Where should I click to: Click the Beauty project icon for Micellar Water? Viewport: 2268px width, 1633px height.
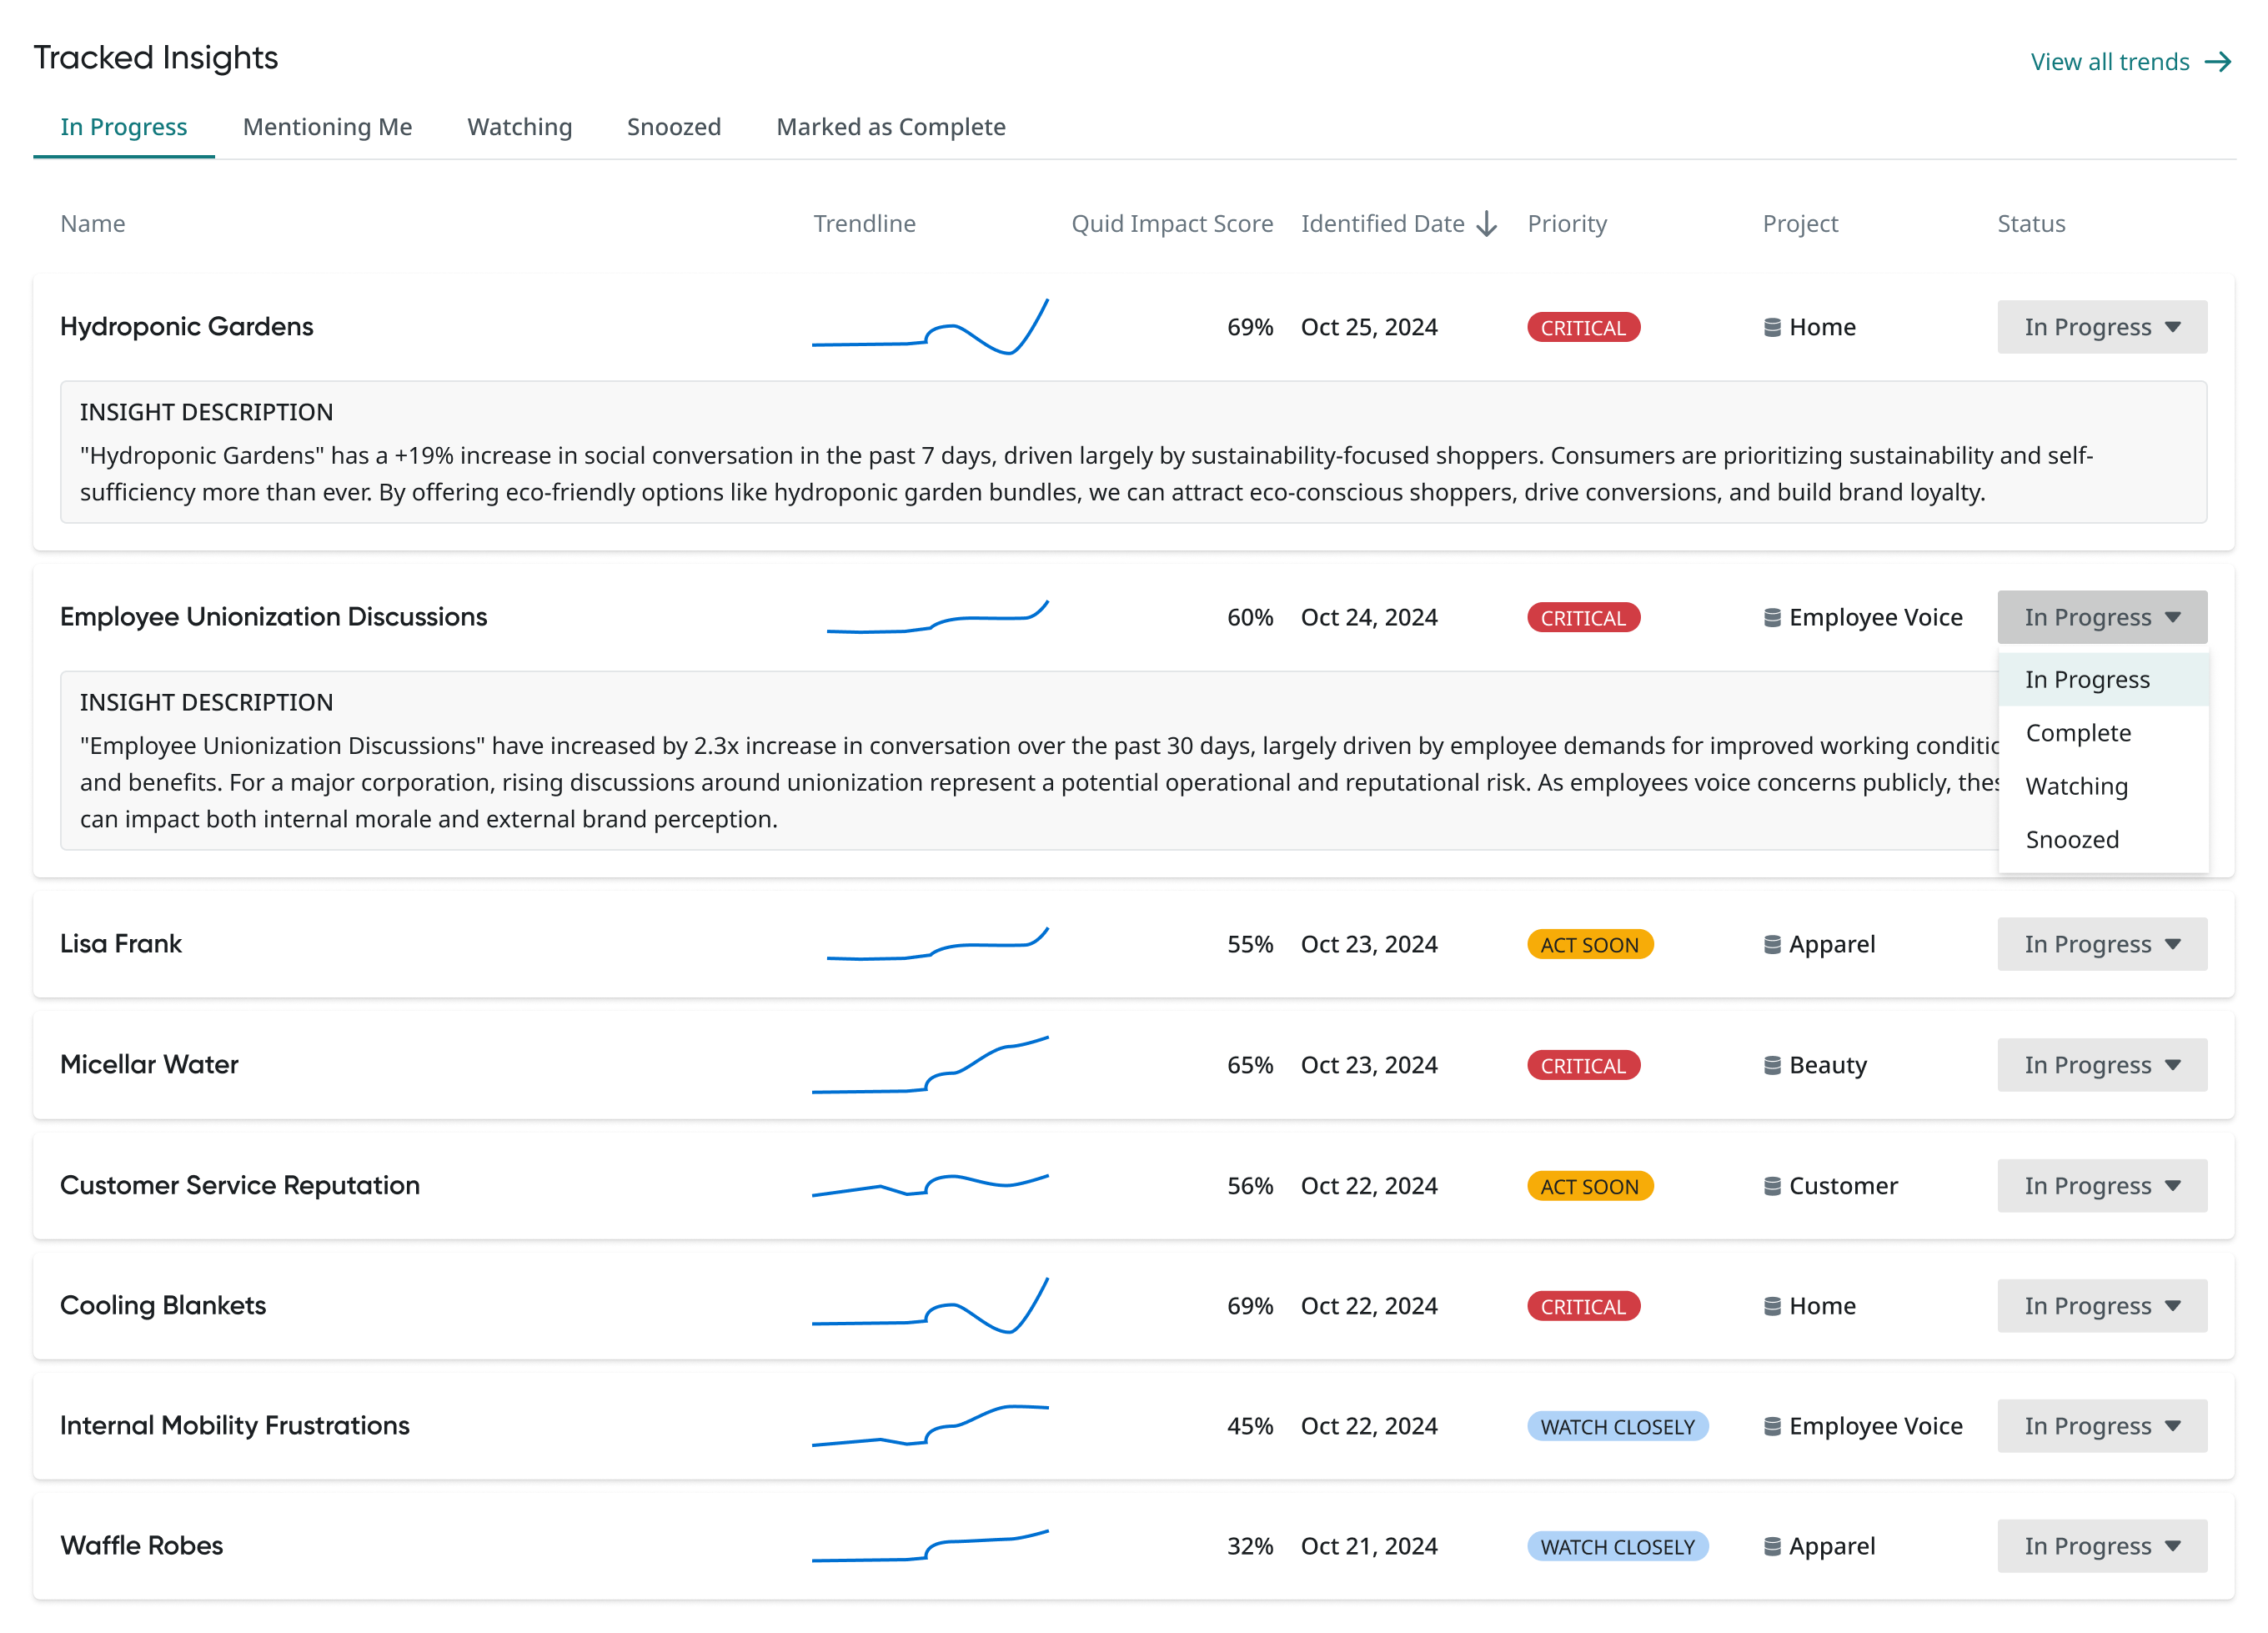pyautogui.click(x=1771, y=1065)
